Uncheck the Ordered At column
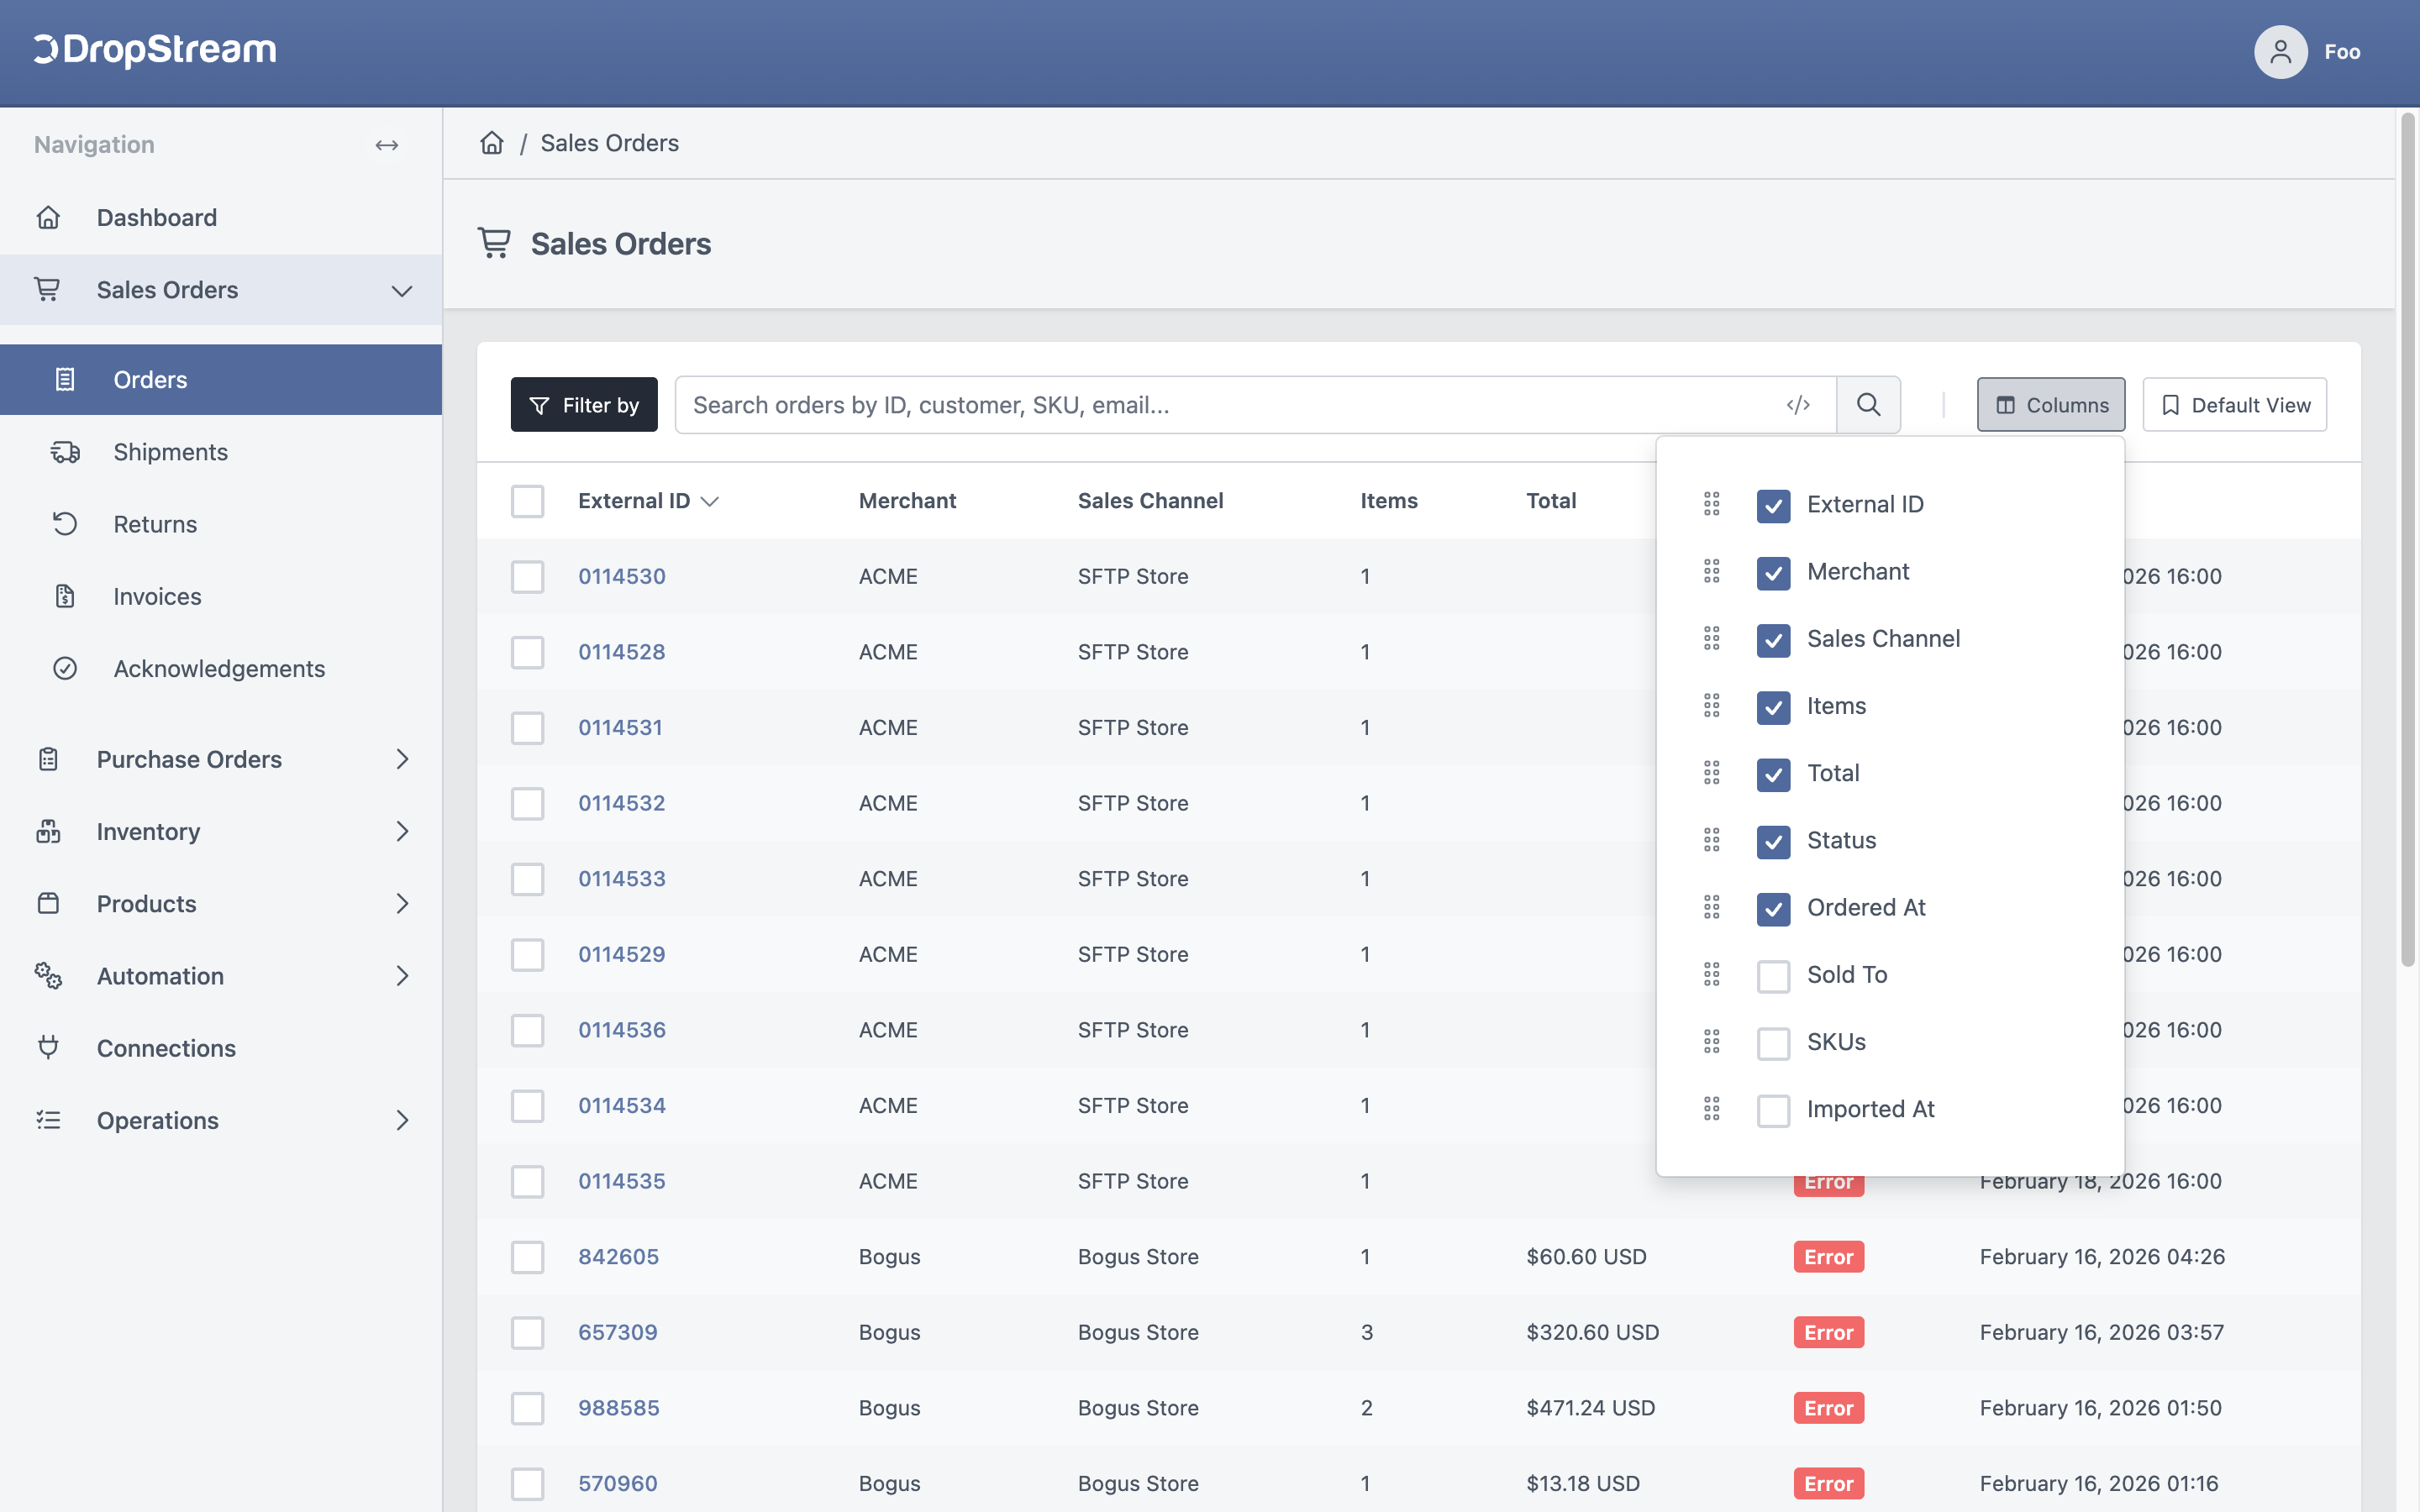The width and height of the screenshot is (2420, 1512). click(x=1773, y=908)
